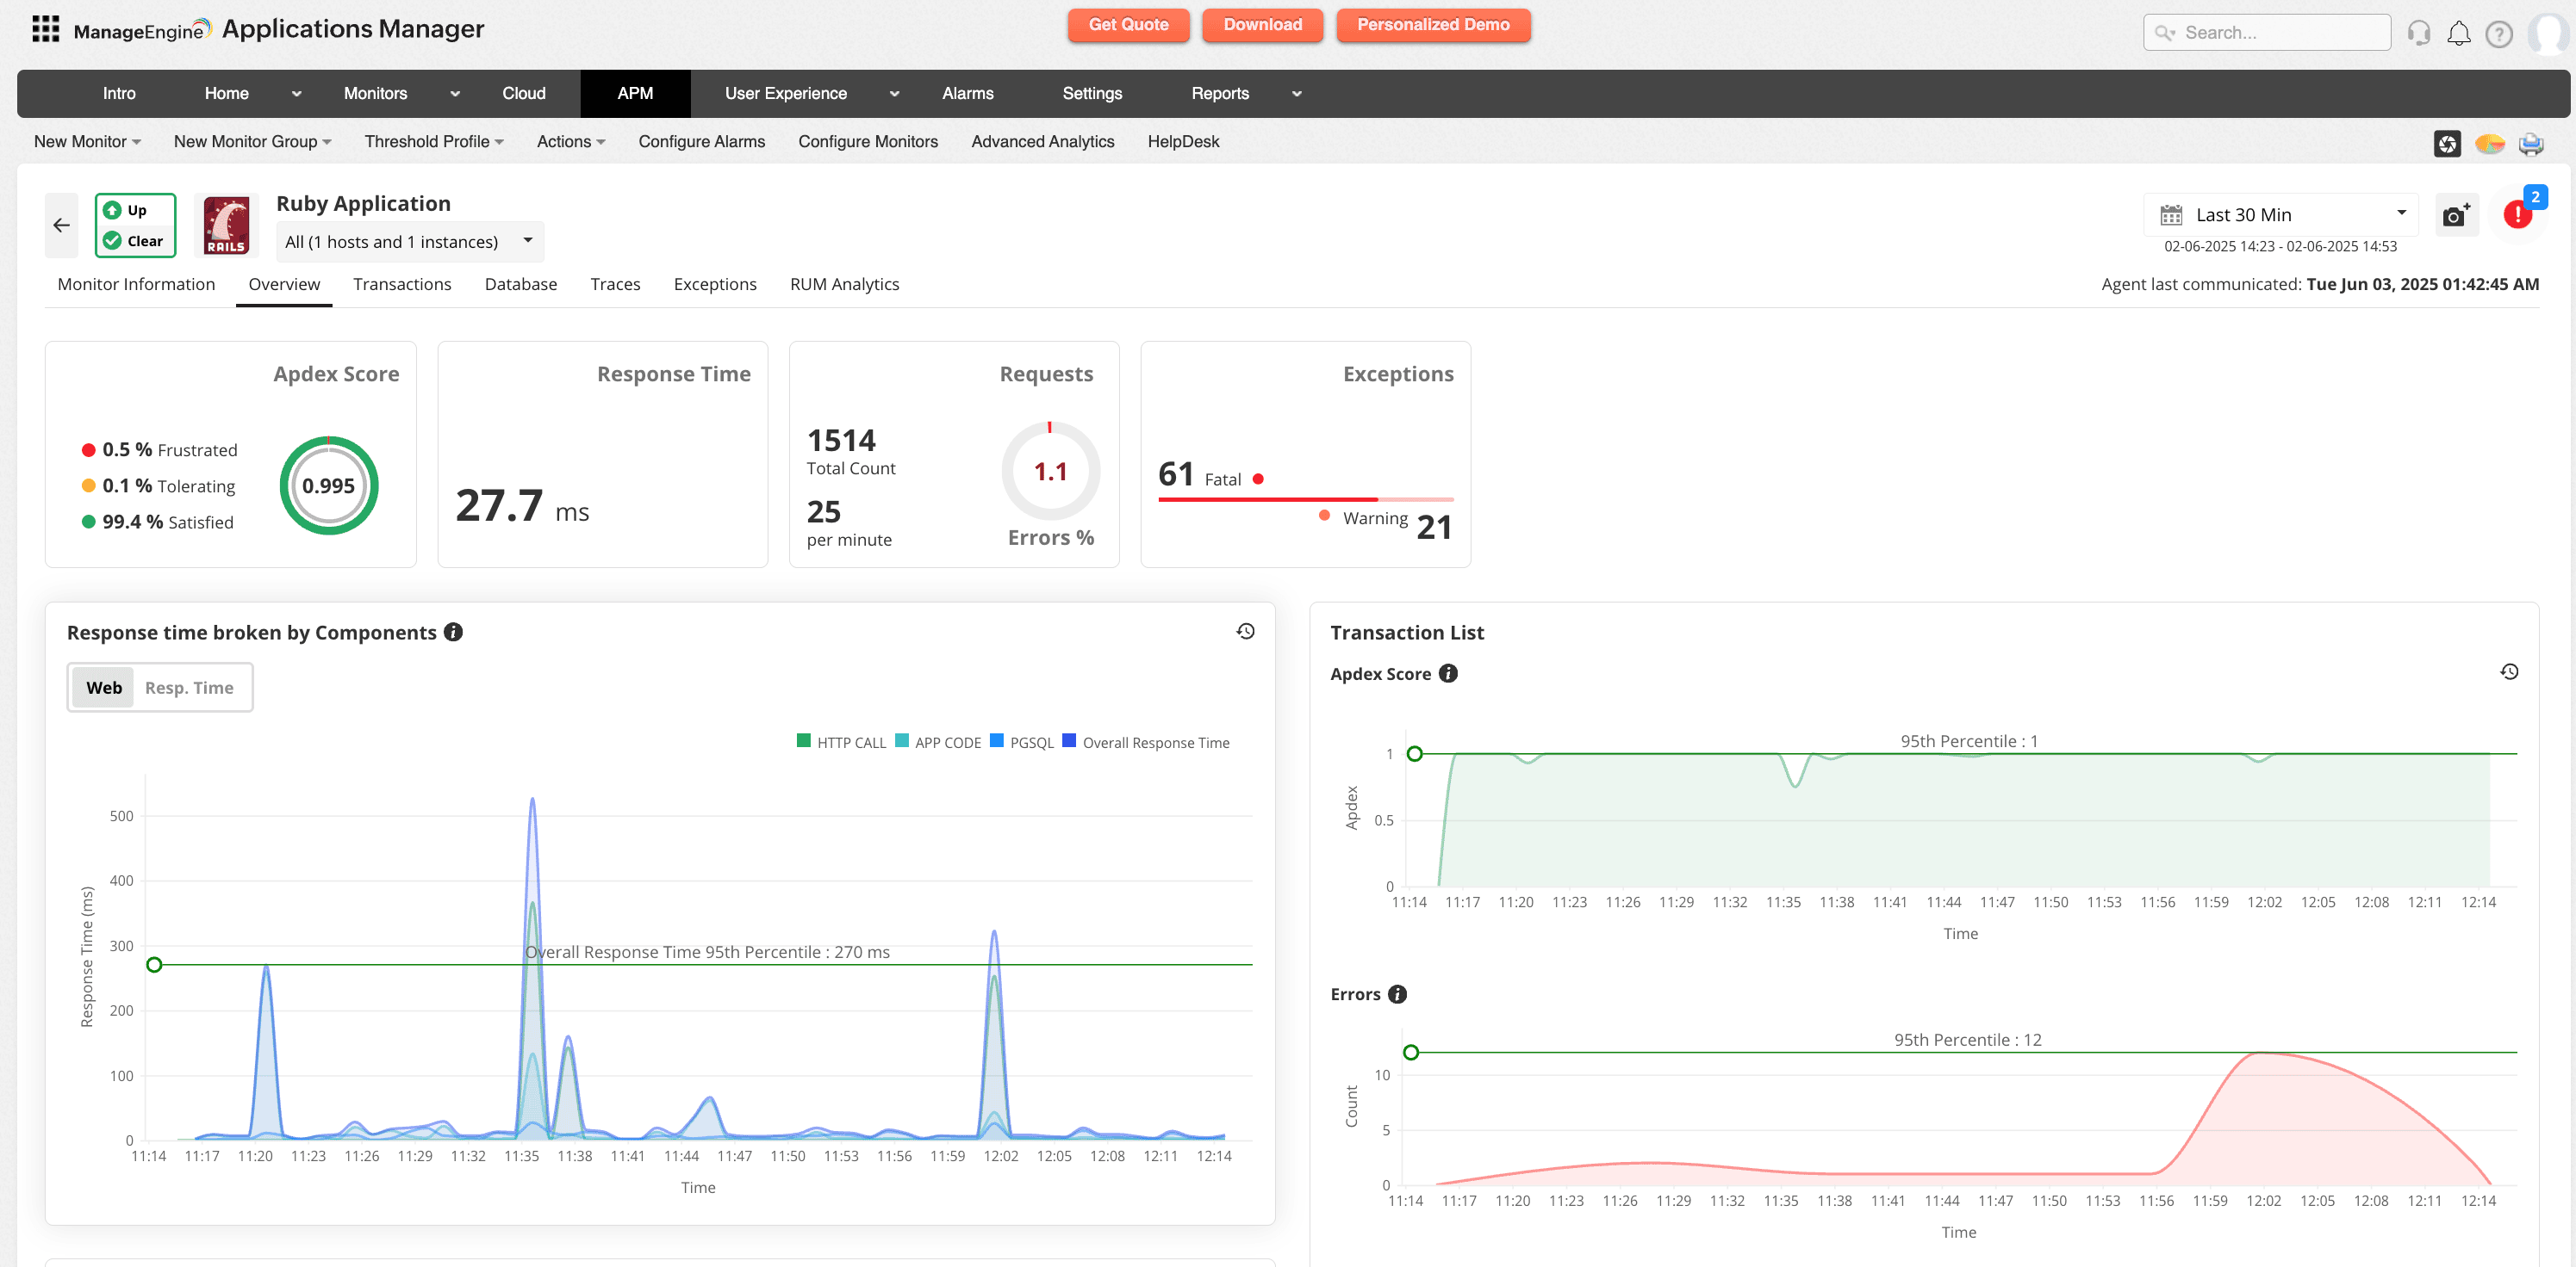Click history icon in Response time components panel
Screen dimensions: 2576x1267
tap(1245, 631)
